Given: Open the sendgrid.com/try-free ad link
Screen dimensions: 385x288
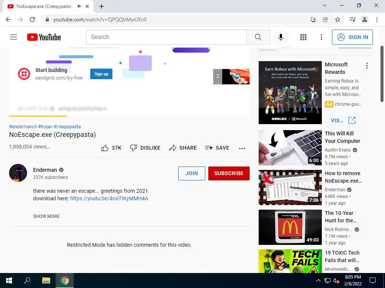Looking at the screenshot, I should 59,78.
